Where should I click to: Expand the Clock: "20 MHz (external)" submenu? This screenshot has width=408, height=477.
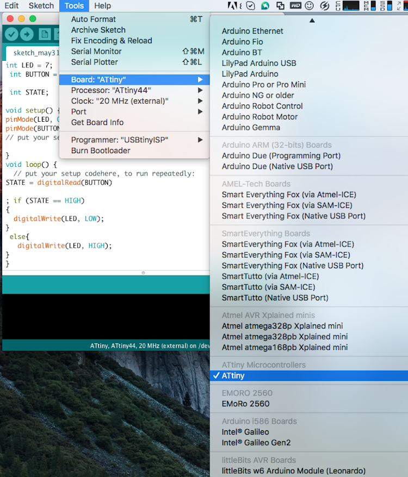click(134, 101)
